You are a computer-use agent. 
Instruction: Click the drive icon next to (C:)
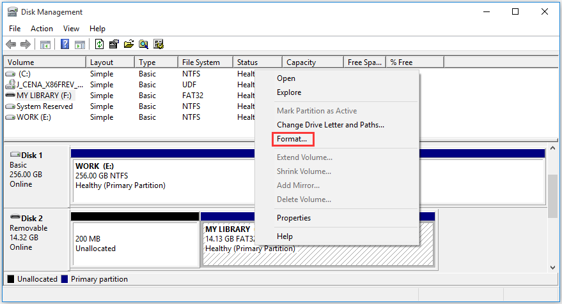pyautogui.click(x=10, y=74)
